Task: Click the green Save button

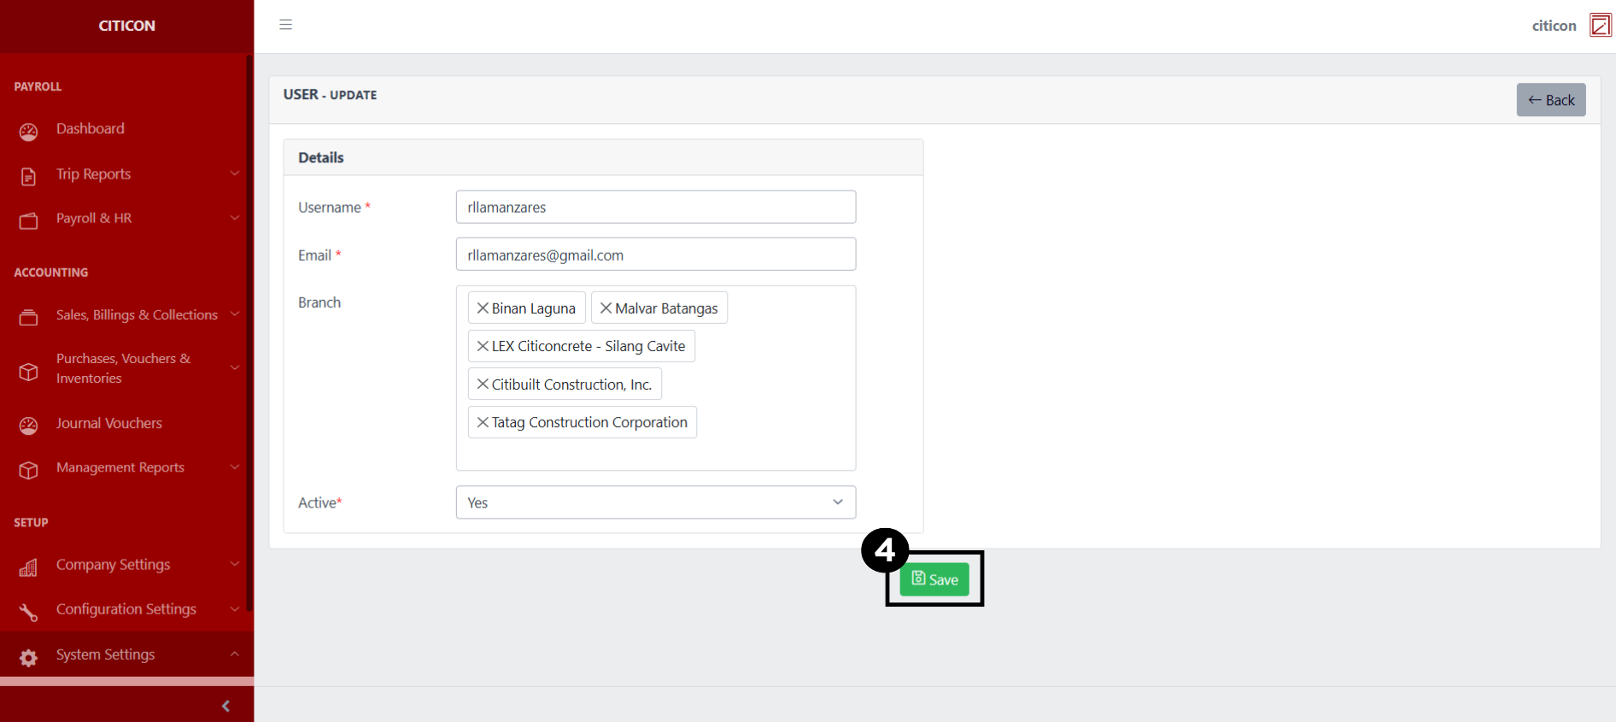Action: tap(934, 579)
